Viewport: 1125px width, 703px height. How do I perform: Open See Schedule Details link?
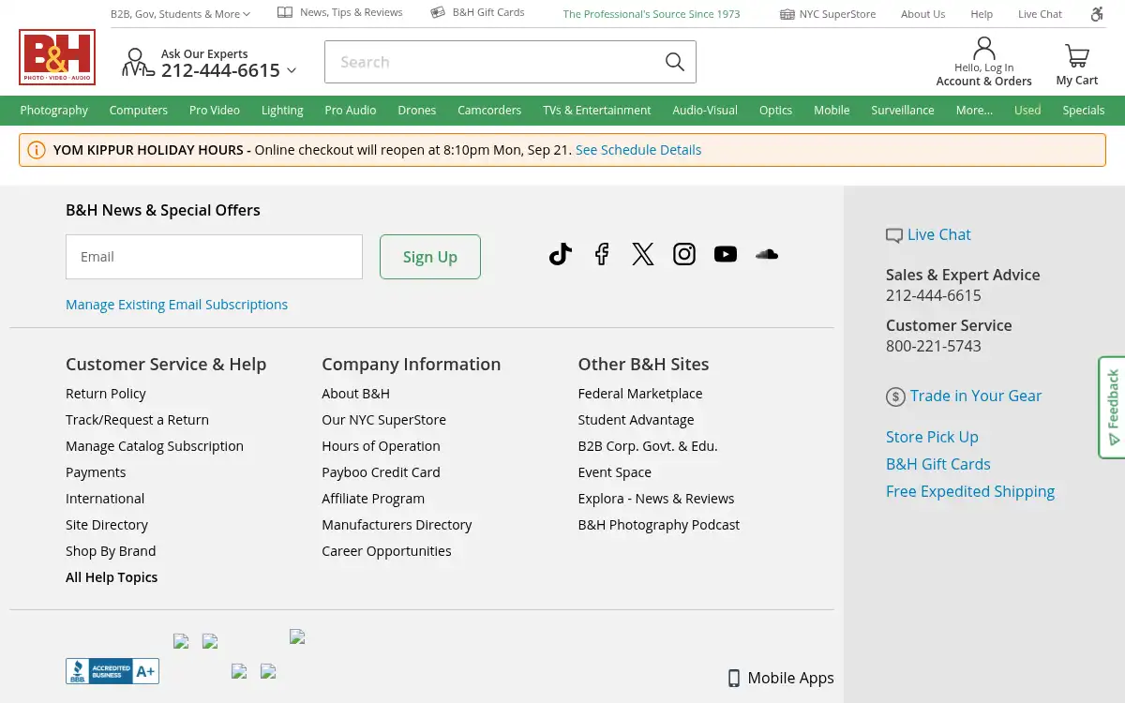(x=638, y=150)
